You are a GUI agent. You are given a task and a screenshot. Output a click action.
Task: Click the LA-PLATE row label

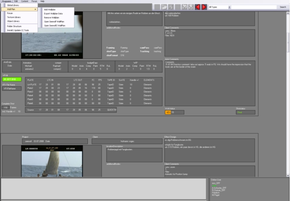coord(32,84)
